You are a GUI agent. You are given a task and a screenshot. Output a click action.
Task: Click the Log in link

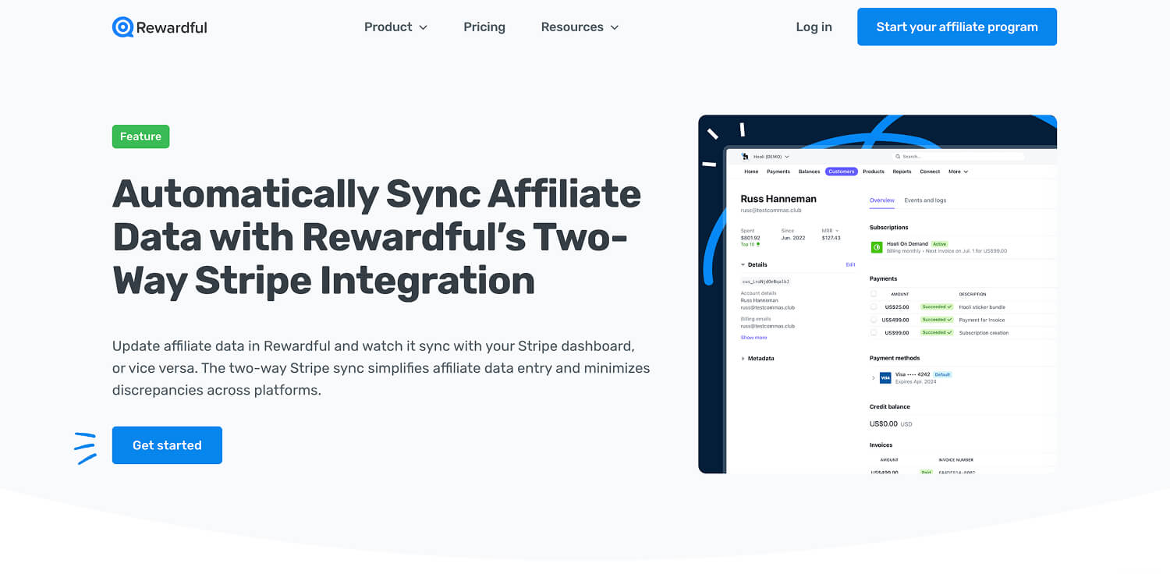coord(814,27)
